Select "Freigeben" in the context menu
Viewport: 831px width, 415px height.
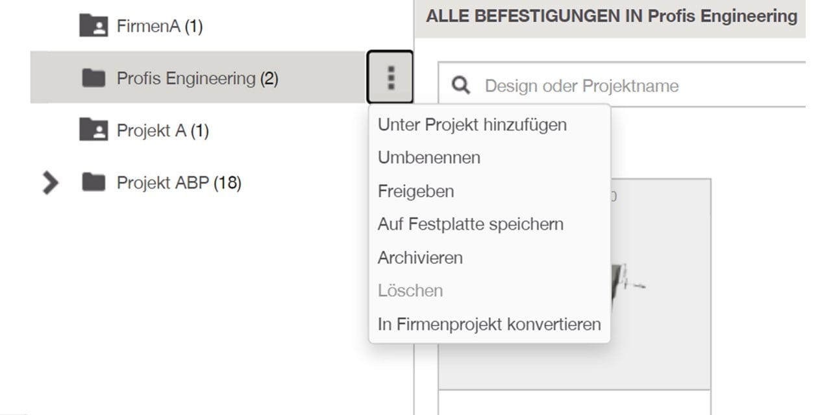pyautogui.click(x=415, y=191)
